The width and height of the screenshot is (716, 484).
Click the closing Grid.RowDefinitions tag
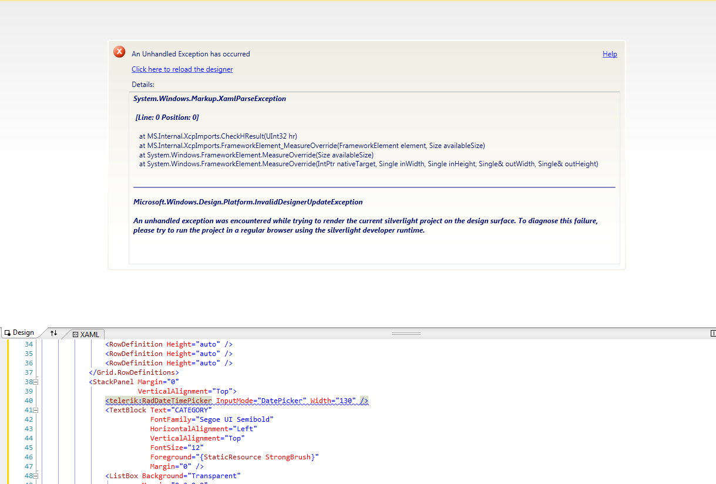coord(134,372)
